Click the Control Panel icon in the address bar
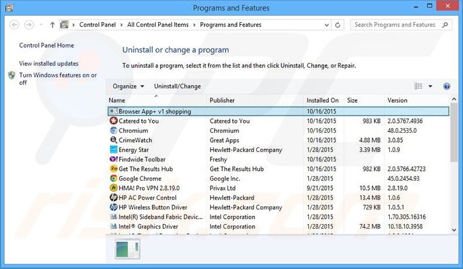The image size is (463, 269). (64, 25)
